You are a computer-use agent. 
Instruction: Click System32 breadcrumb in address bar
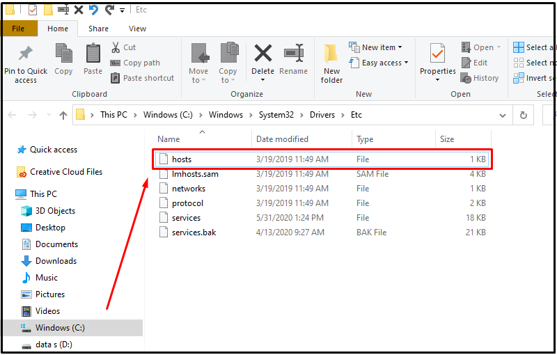tap(276, 115)
